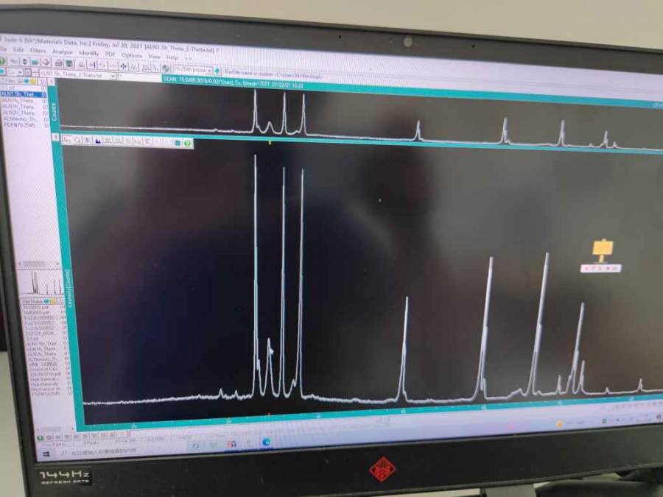This screenshot has width=663, height=497.
Task: Select the highlighted ALN1.5h_Thet file row
Action: [x=24, y=95]
